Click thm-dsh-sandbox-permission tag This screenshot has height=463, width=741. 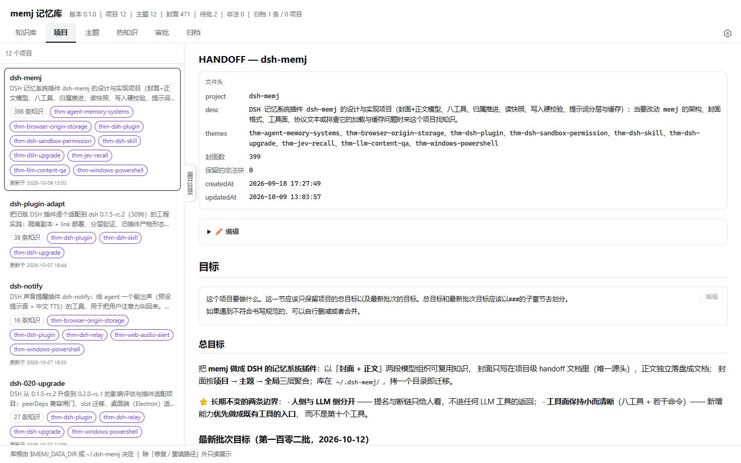(x=52, y=141)
